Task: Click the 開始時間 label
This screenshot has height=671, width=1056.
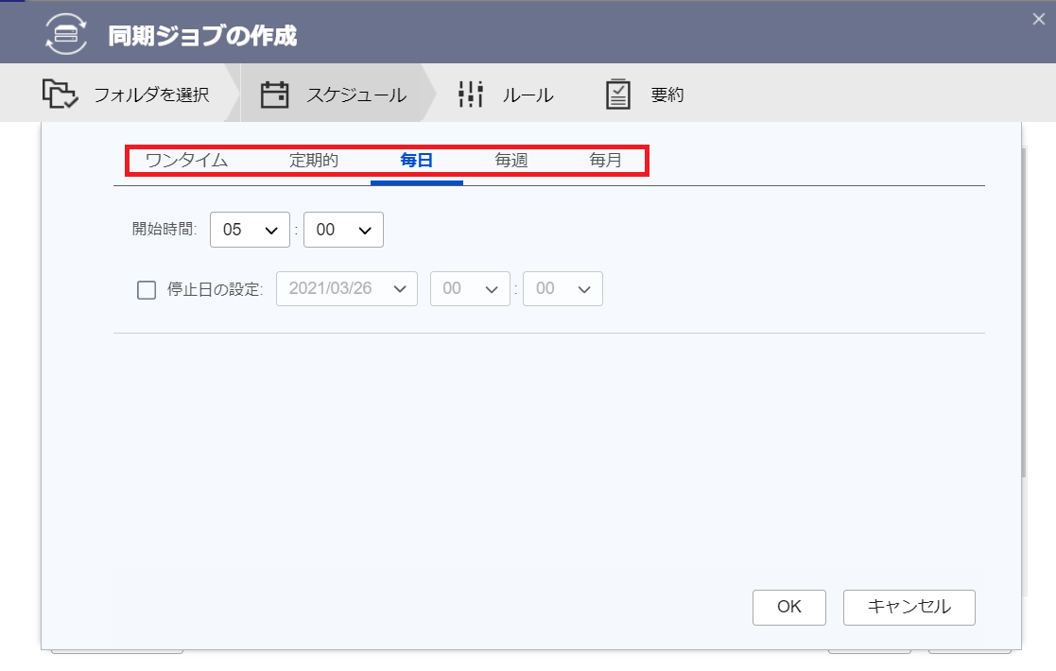Action: point(164,229)
